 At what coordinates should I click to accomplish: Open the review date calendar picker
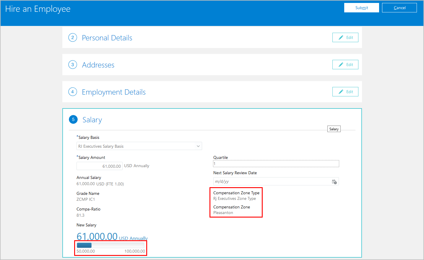(x=334, y=182)
